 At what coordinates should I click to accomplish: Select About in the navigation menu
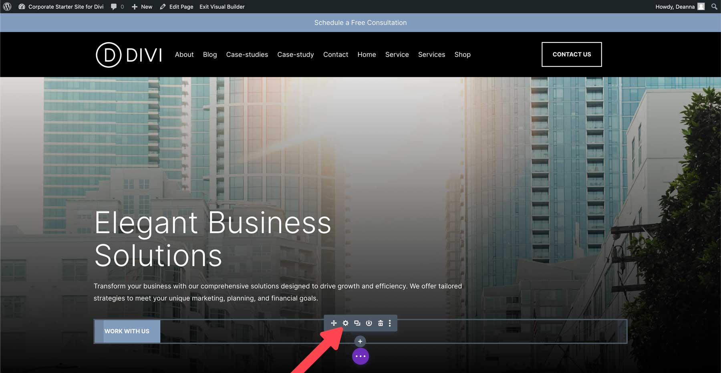[x=184, y=54]
